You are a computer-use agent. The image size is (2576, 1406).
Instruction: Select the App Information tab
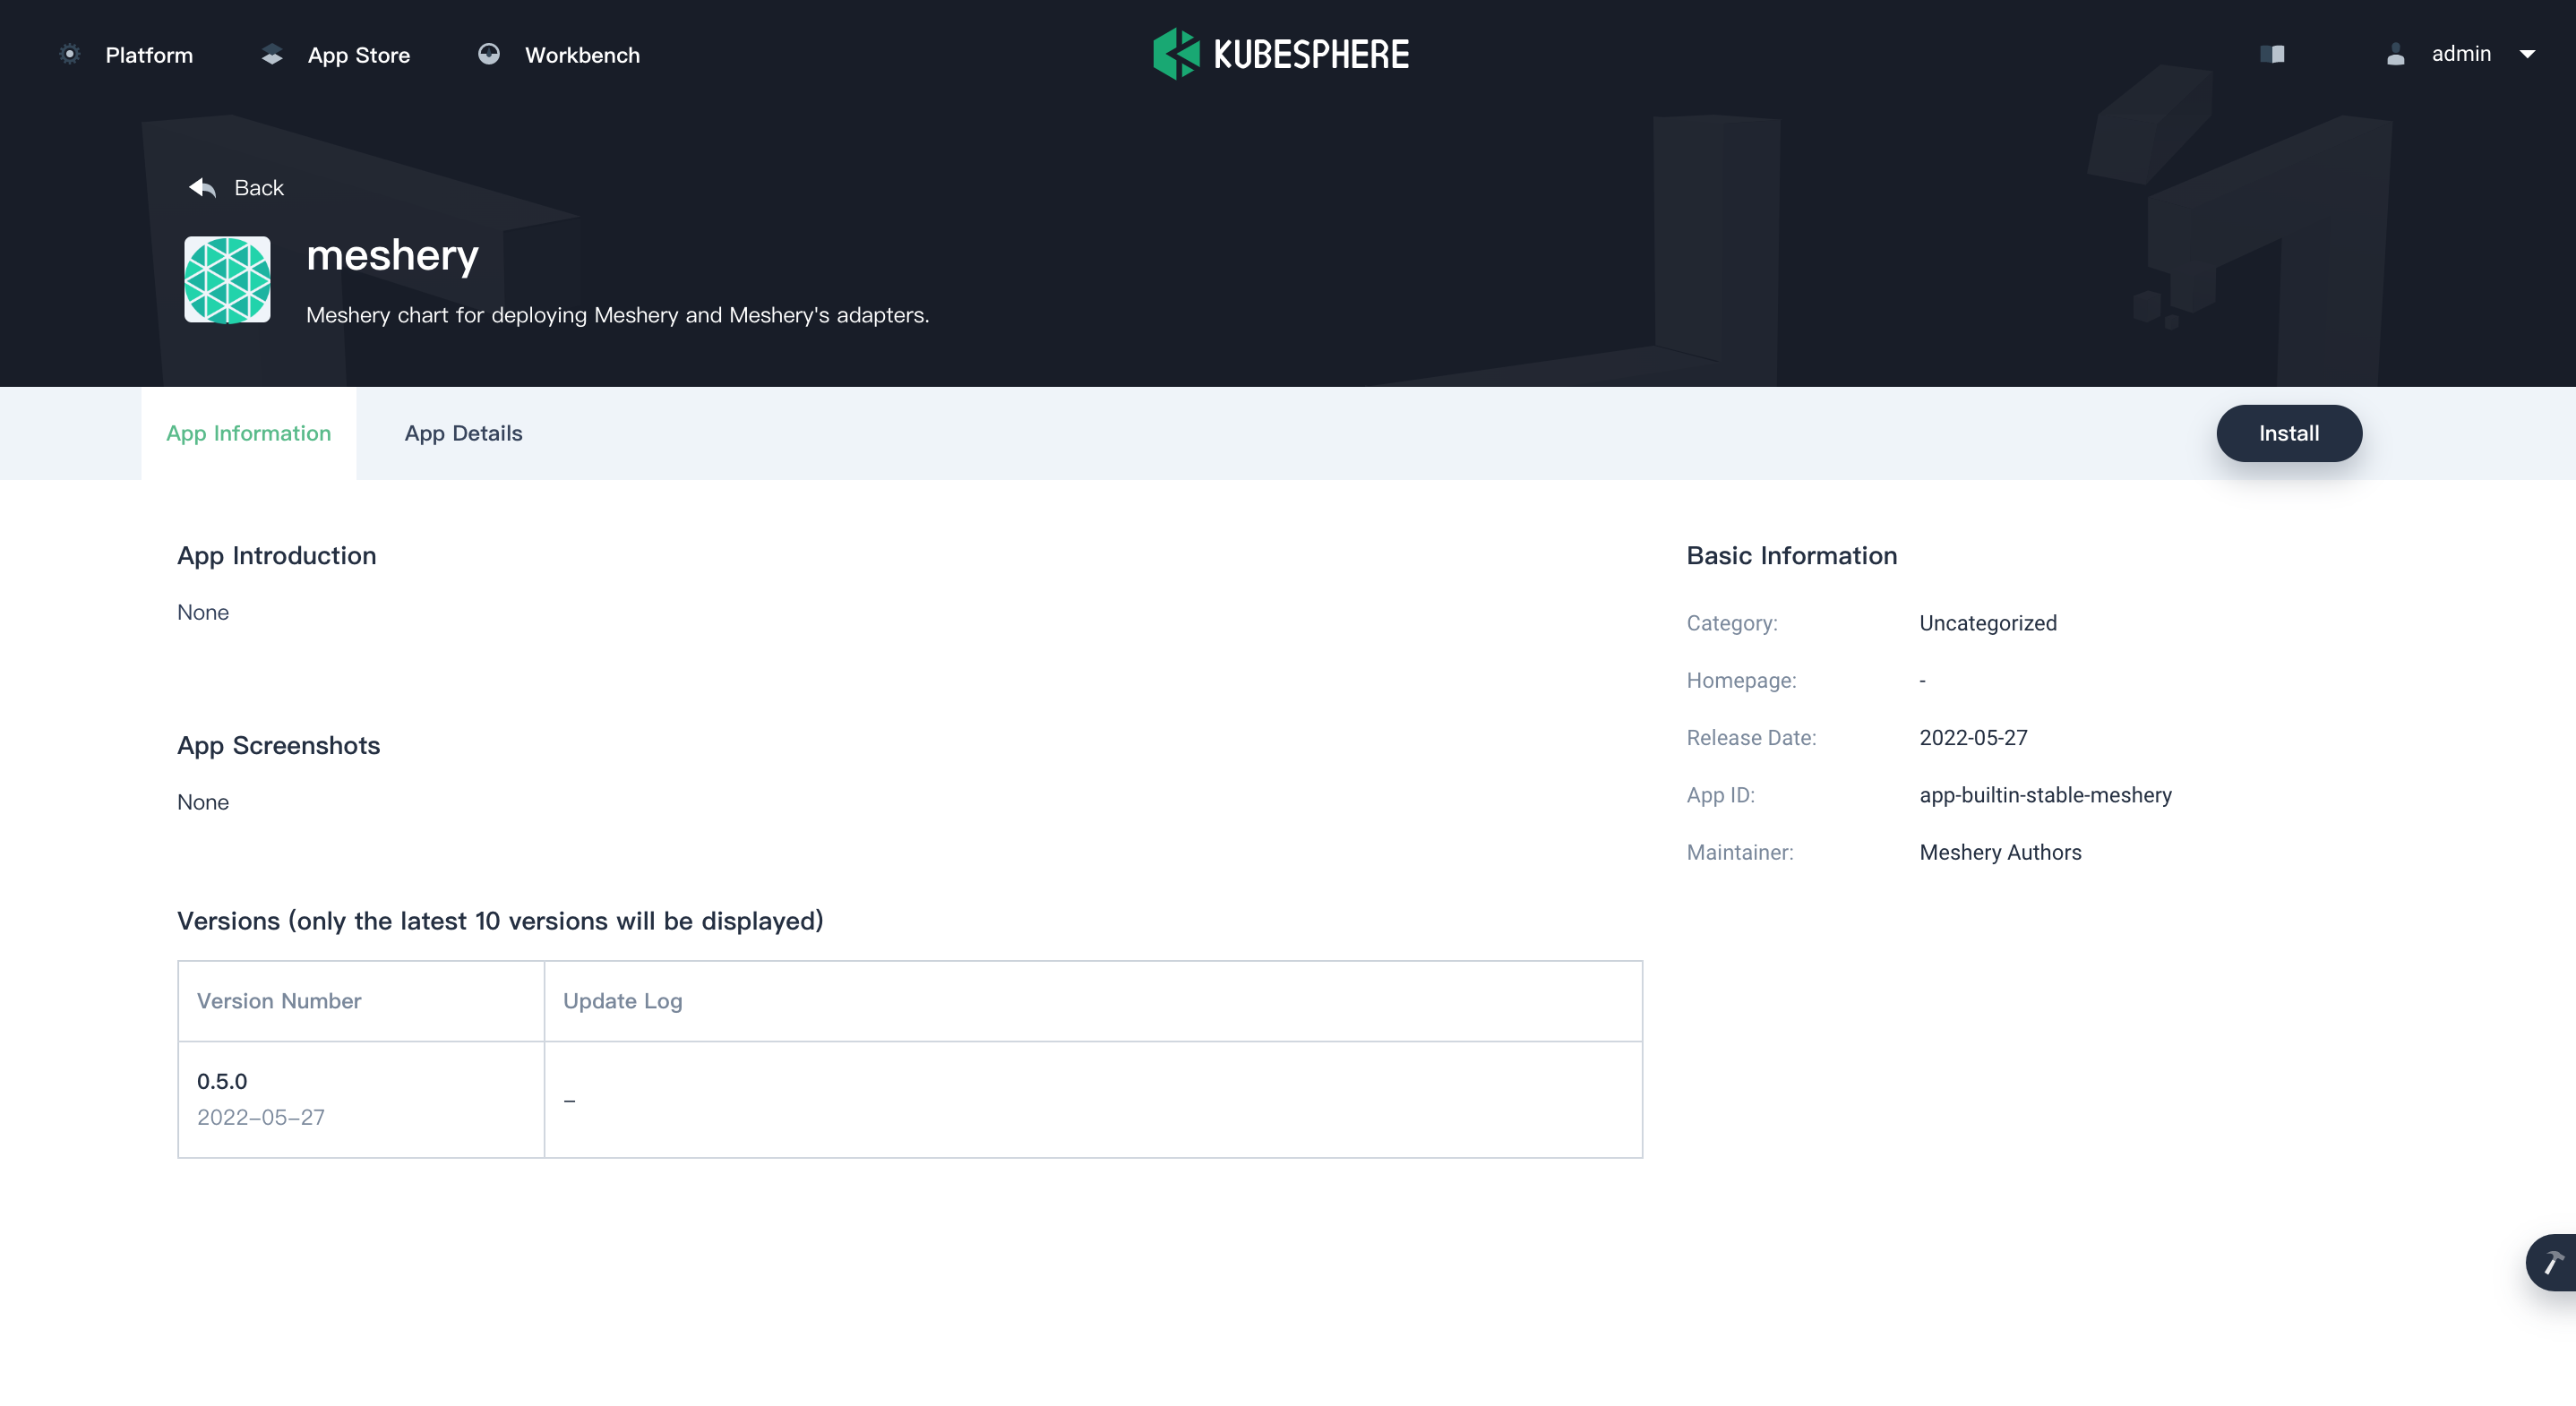[248, 433]
